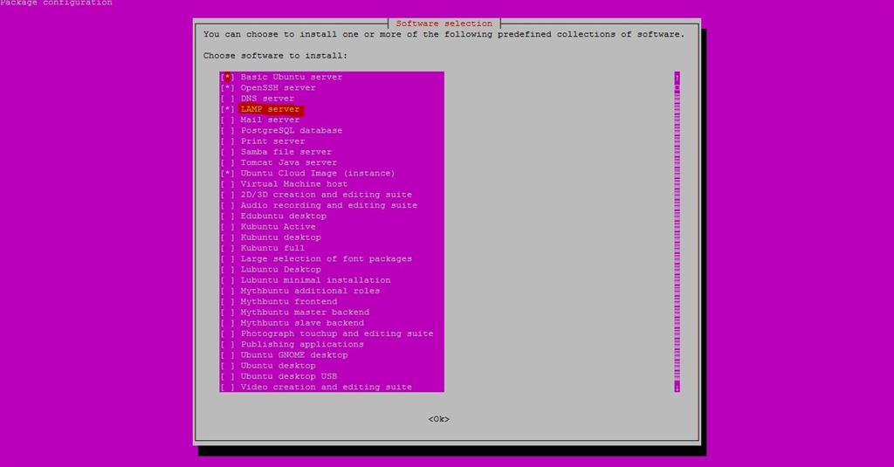Viewport: 894px width, 467px height.
Task: Toggle the Basic Ubuntu server checkbox
Action: [228, 77]
